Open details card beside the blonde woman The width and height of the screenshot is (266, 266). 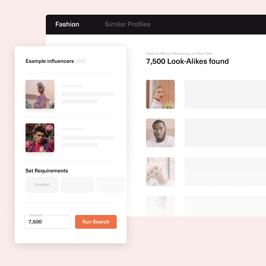click(x=225, y=94)
